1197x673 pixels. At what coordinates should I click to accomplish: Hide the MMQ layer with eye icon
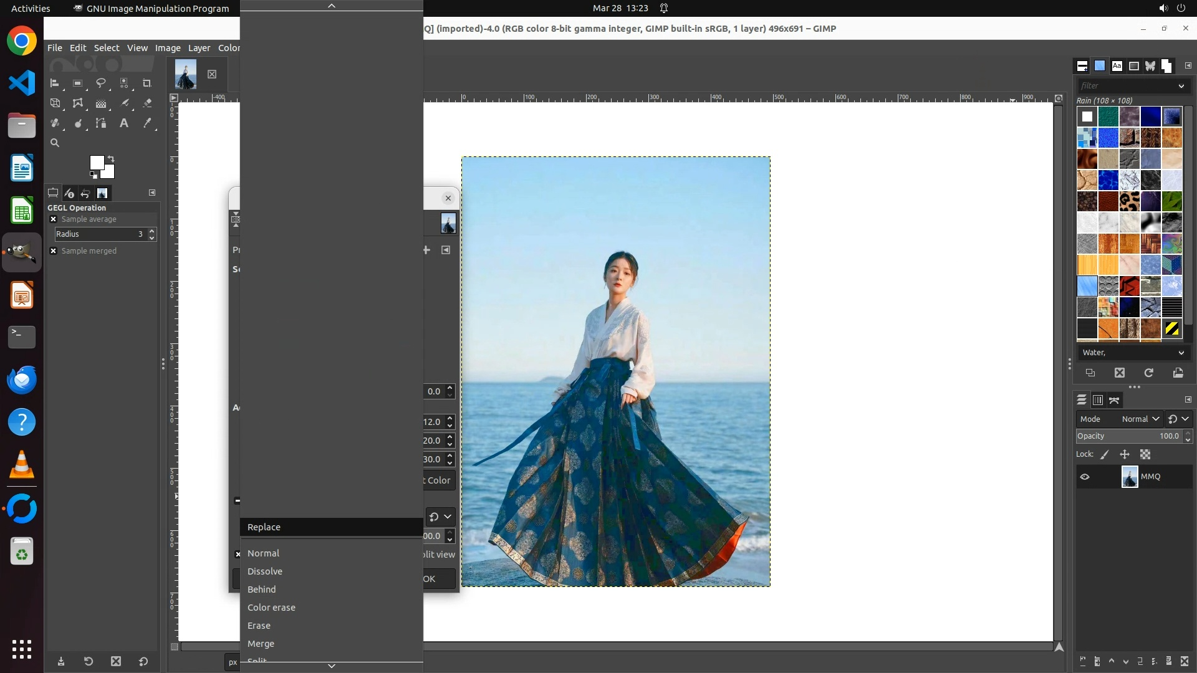coord(1085,477)
